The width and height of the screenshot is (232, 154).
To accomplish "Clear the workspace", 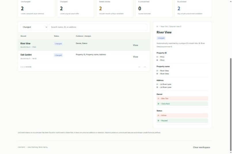I will 201,147.
